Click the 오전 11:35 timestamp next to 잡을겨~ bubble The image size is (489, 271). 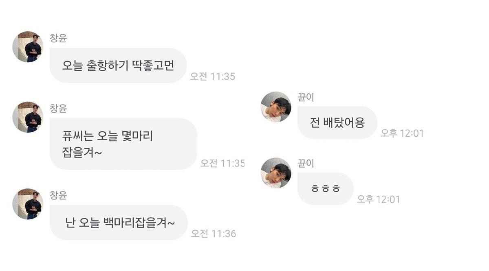pos(222,163)
